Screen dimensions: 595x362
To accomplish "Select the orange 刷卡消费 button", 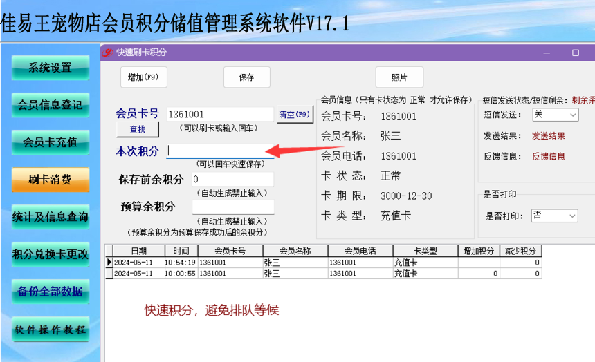I will [x=51, y=180].
